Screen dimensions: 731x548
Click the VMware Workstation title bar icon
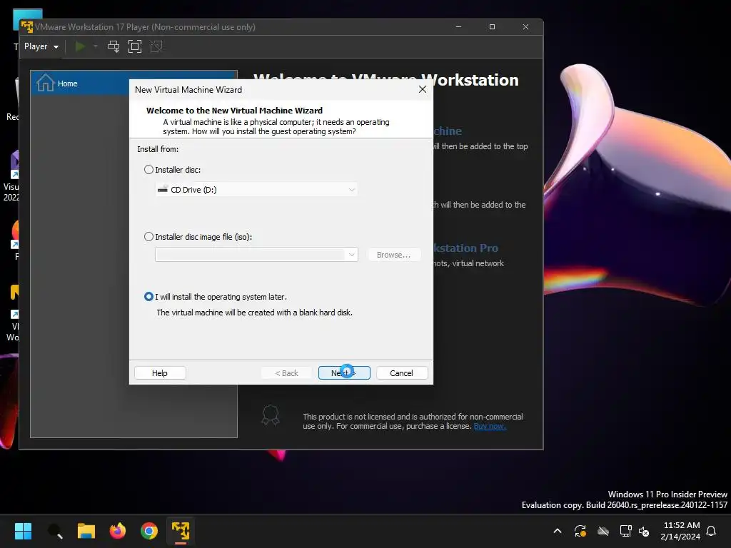[x=27, y=27]
